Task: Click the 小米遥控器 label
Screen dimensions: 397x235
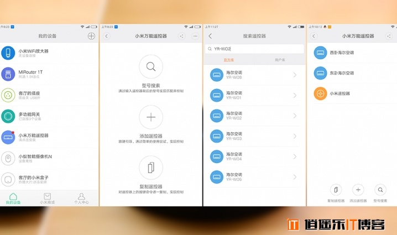Action: click(x=340, y=93)
